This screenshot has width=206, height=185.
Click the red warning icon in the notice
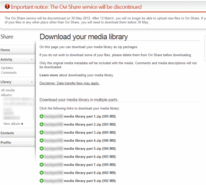[x=7, y=6]
